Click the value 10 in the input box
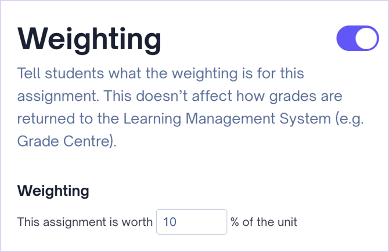Screen dimensions: 389x252 point(170,222)
